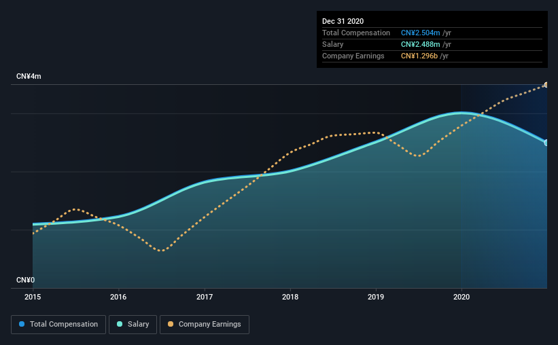Click the Total Compensation tooltip row label
Screen dimensions: 558x345
[x=356, y=33]
